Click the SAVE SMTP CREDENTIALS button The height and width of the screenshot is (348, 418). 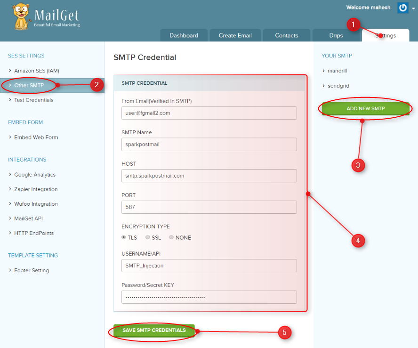pos(154,331)
